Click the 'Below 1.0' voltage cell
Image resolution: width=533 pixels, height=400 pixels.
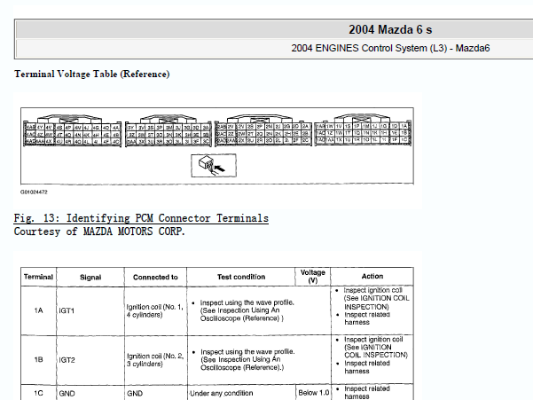pos(313,393)
